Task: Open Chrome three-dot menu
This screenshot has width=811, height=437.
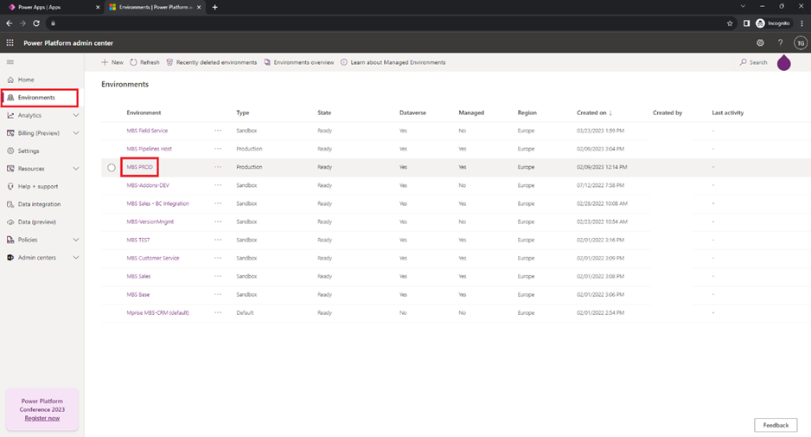Action: [801, 23]
